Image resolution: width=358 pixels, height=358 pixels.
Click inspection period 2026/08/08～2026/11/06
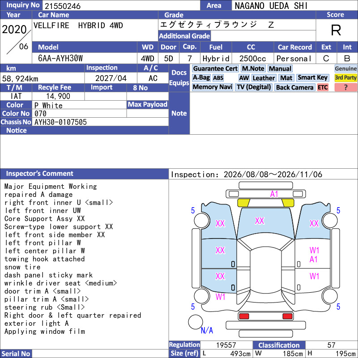tap(273, 175)
